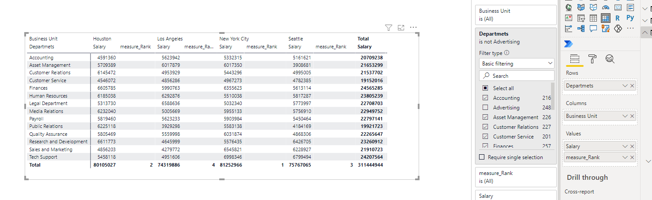Expand the Business Unit filter card
The image size is (652, 200).
pos(516,15)
